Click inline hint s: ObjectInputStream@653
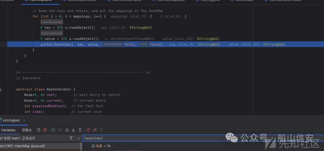 (x=129, y=39)
